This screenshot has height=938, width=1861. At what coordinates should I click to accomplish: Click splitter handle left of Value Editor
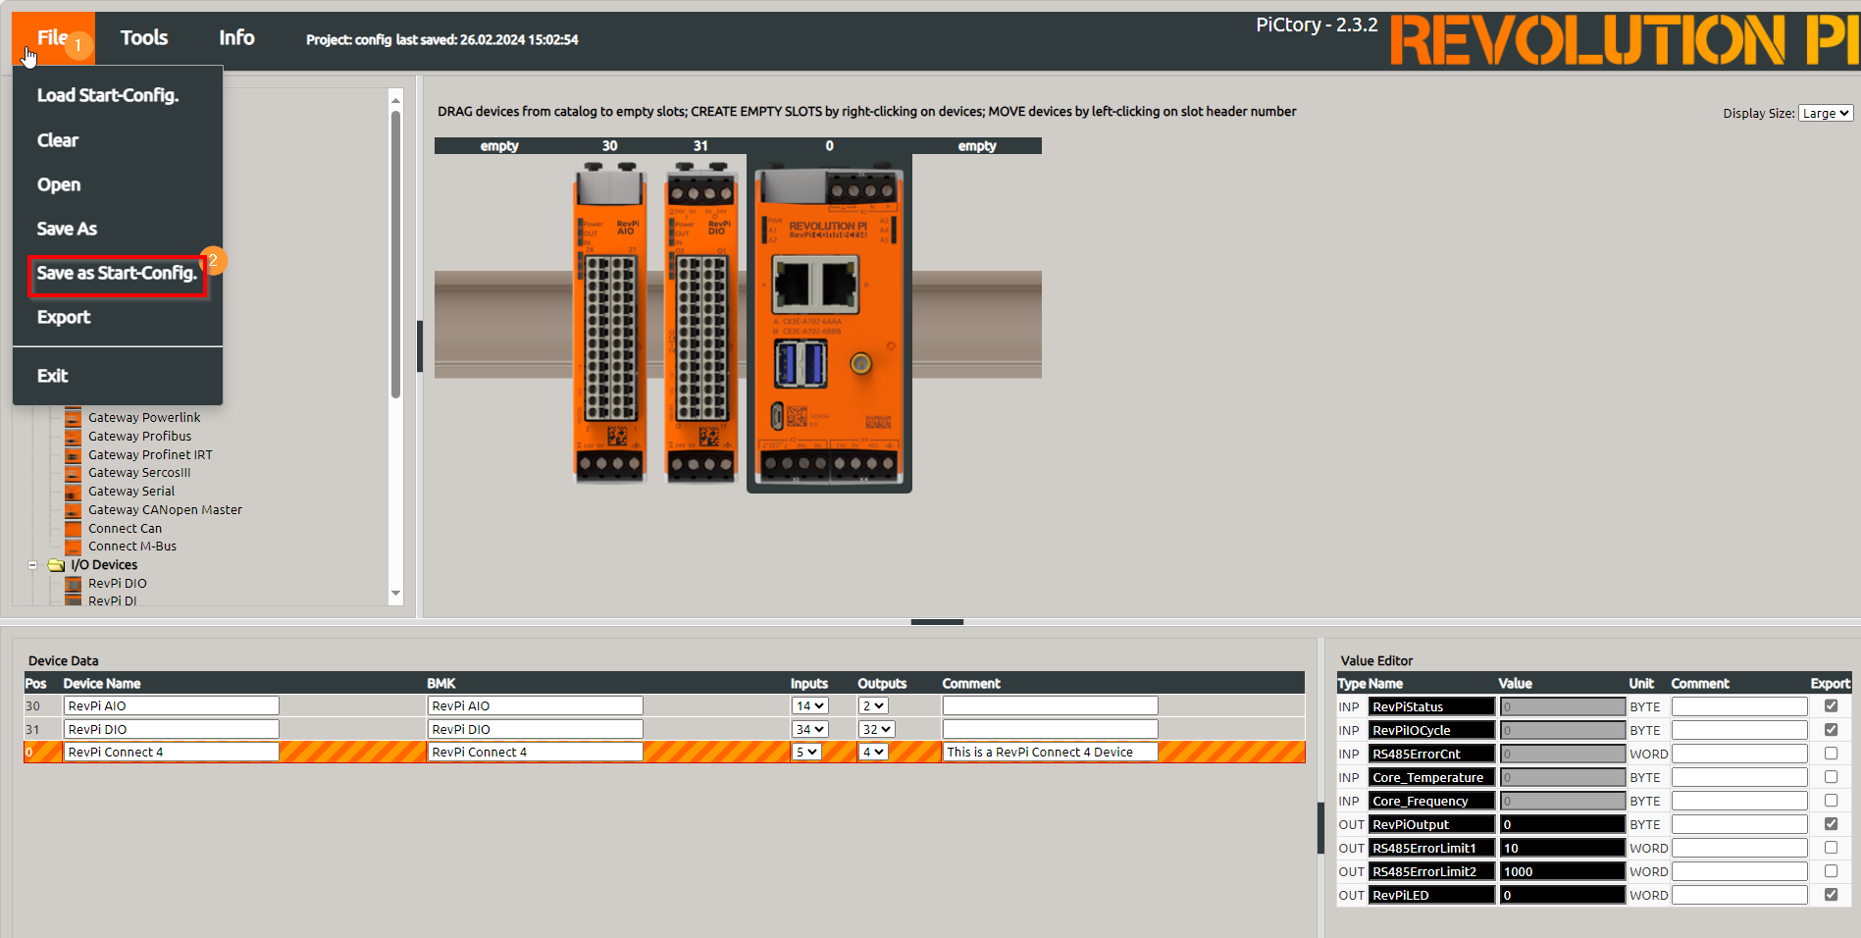(1320, 828)
